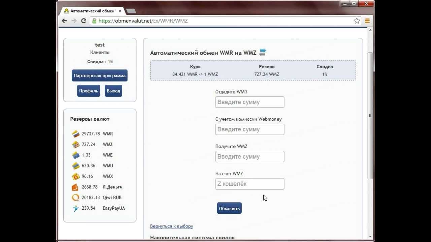
Task: Focus the С учетом комиссии Webmoney field
Action: tap(250, 129)
